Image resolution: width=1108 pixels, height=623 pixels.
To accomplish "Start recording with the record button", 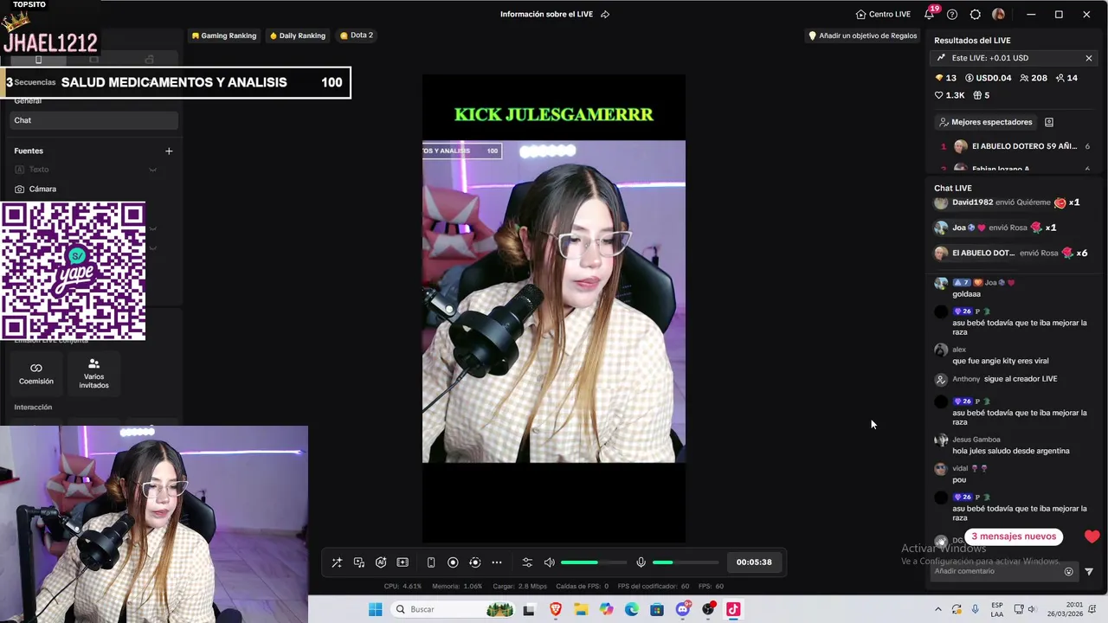I will click(x=453, y=562).
